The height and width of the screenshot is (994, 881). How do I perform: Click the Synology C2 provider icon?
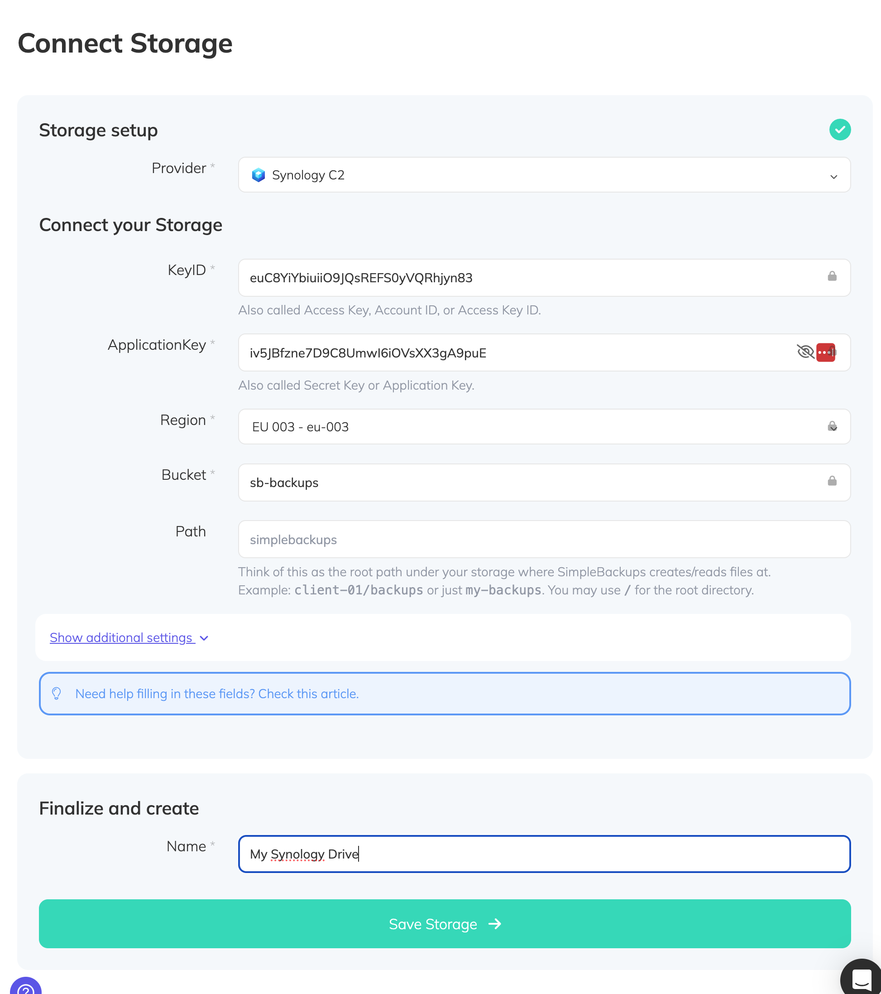(259, 174)
